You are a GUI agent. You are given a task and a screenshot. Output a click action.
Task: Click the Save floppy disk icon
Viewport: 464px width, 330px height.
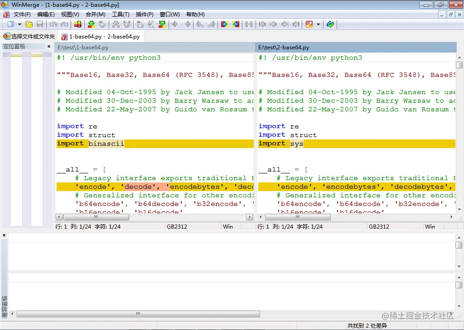coord(40,24)
